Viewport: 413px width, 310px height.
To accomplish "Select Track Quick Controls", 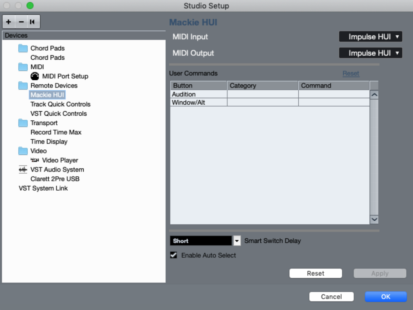I will (60, 104).
